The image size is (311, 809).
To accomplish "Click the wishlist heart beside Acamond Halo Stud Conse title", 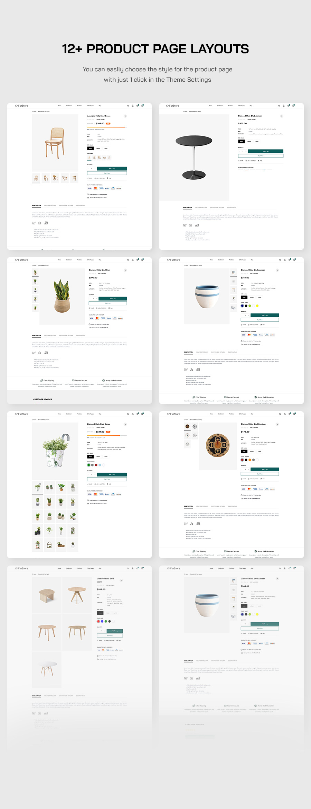I will (x=125, y=116).
